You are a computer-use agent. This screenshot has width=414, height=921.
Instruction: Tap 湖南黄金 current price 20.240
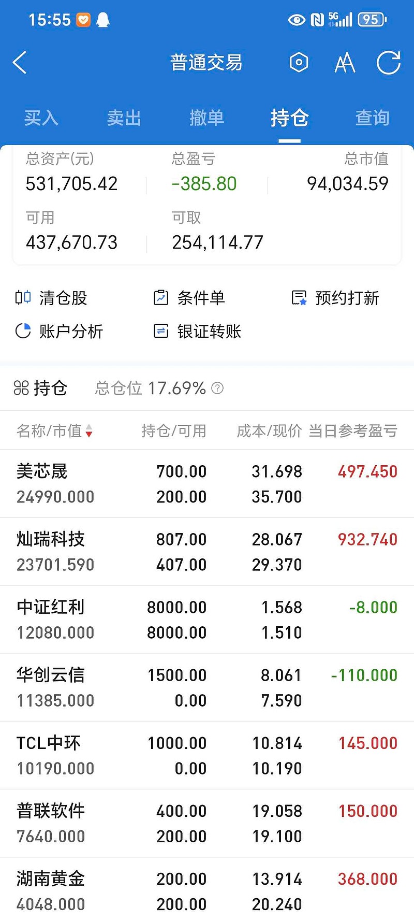tap(277, 904)
